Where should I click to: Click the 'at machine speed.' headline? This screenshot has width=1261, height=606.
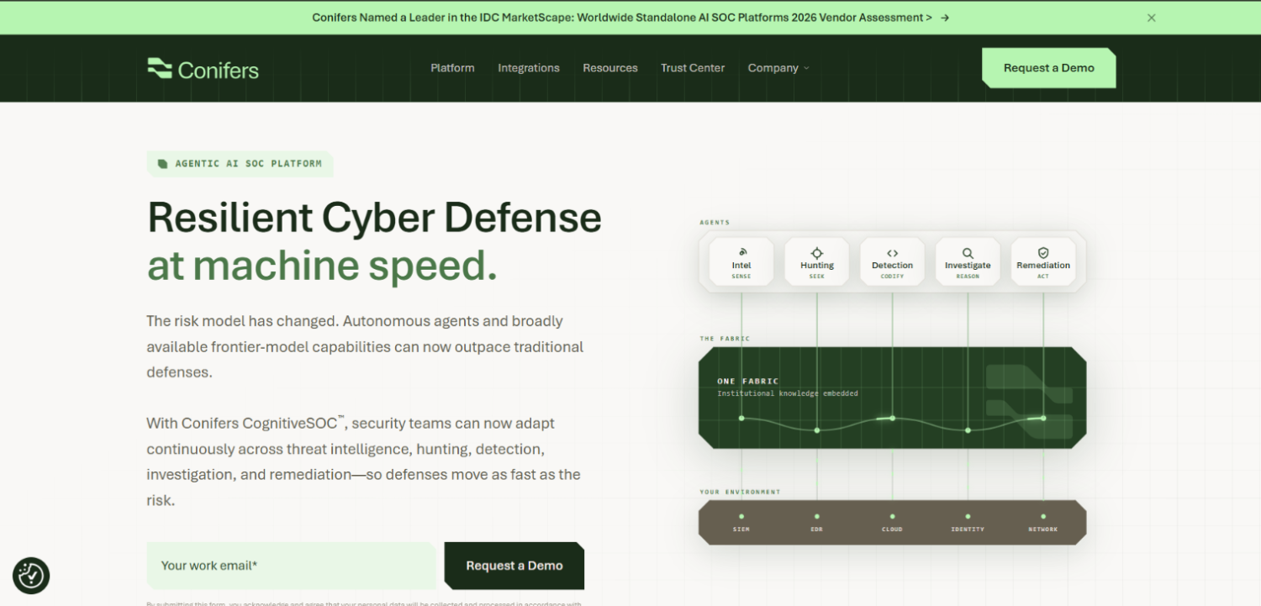click(x=322, y=266)
